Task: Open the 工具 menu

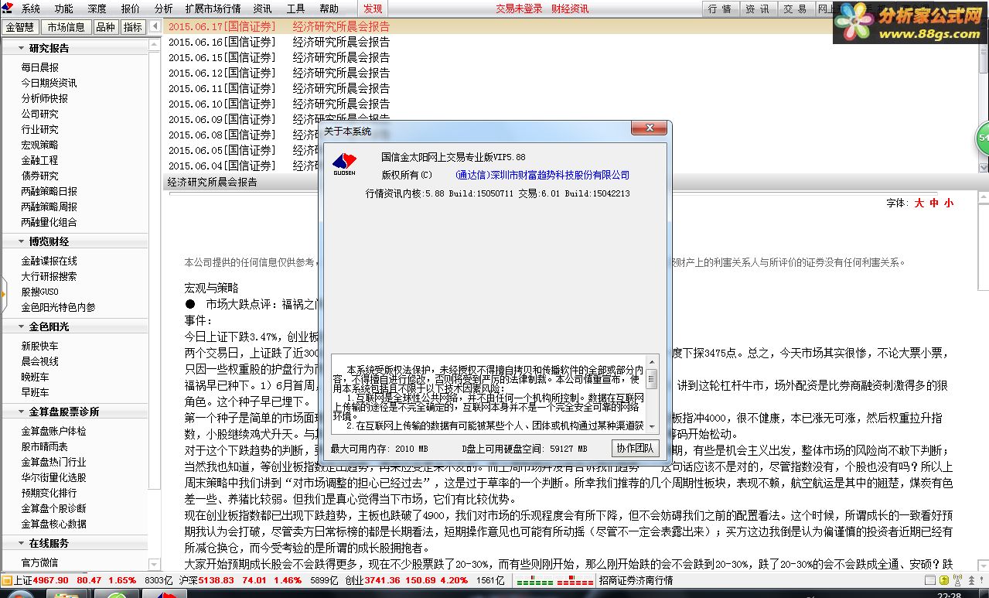Action: coord(295,9)
